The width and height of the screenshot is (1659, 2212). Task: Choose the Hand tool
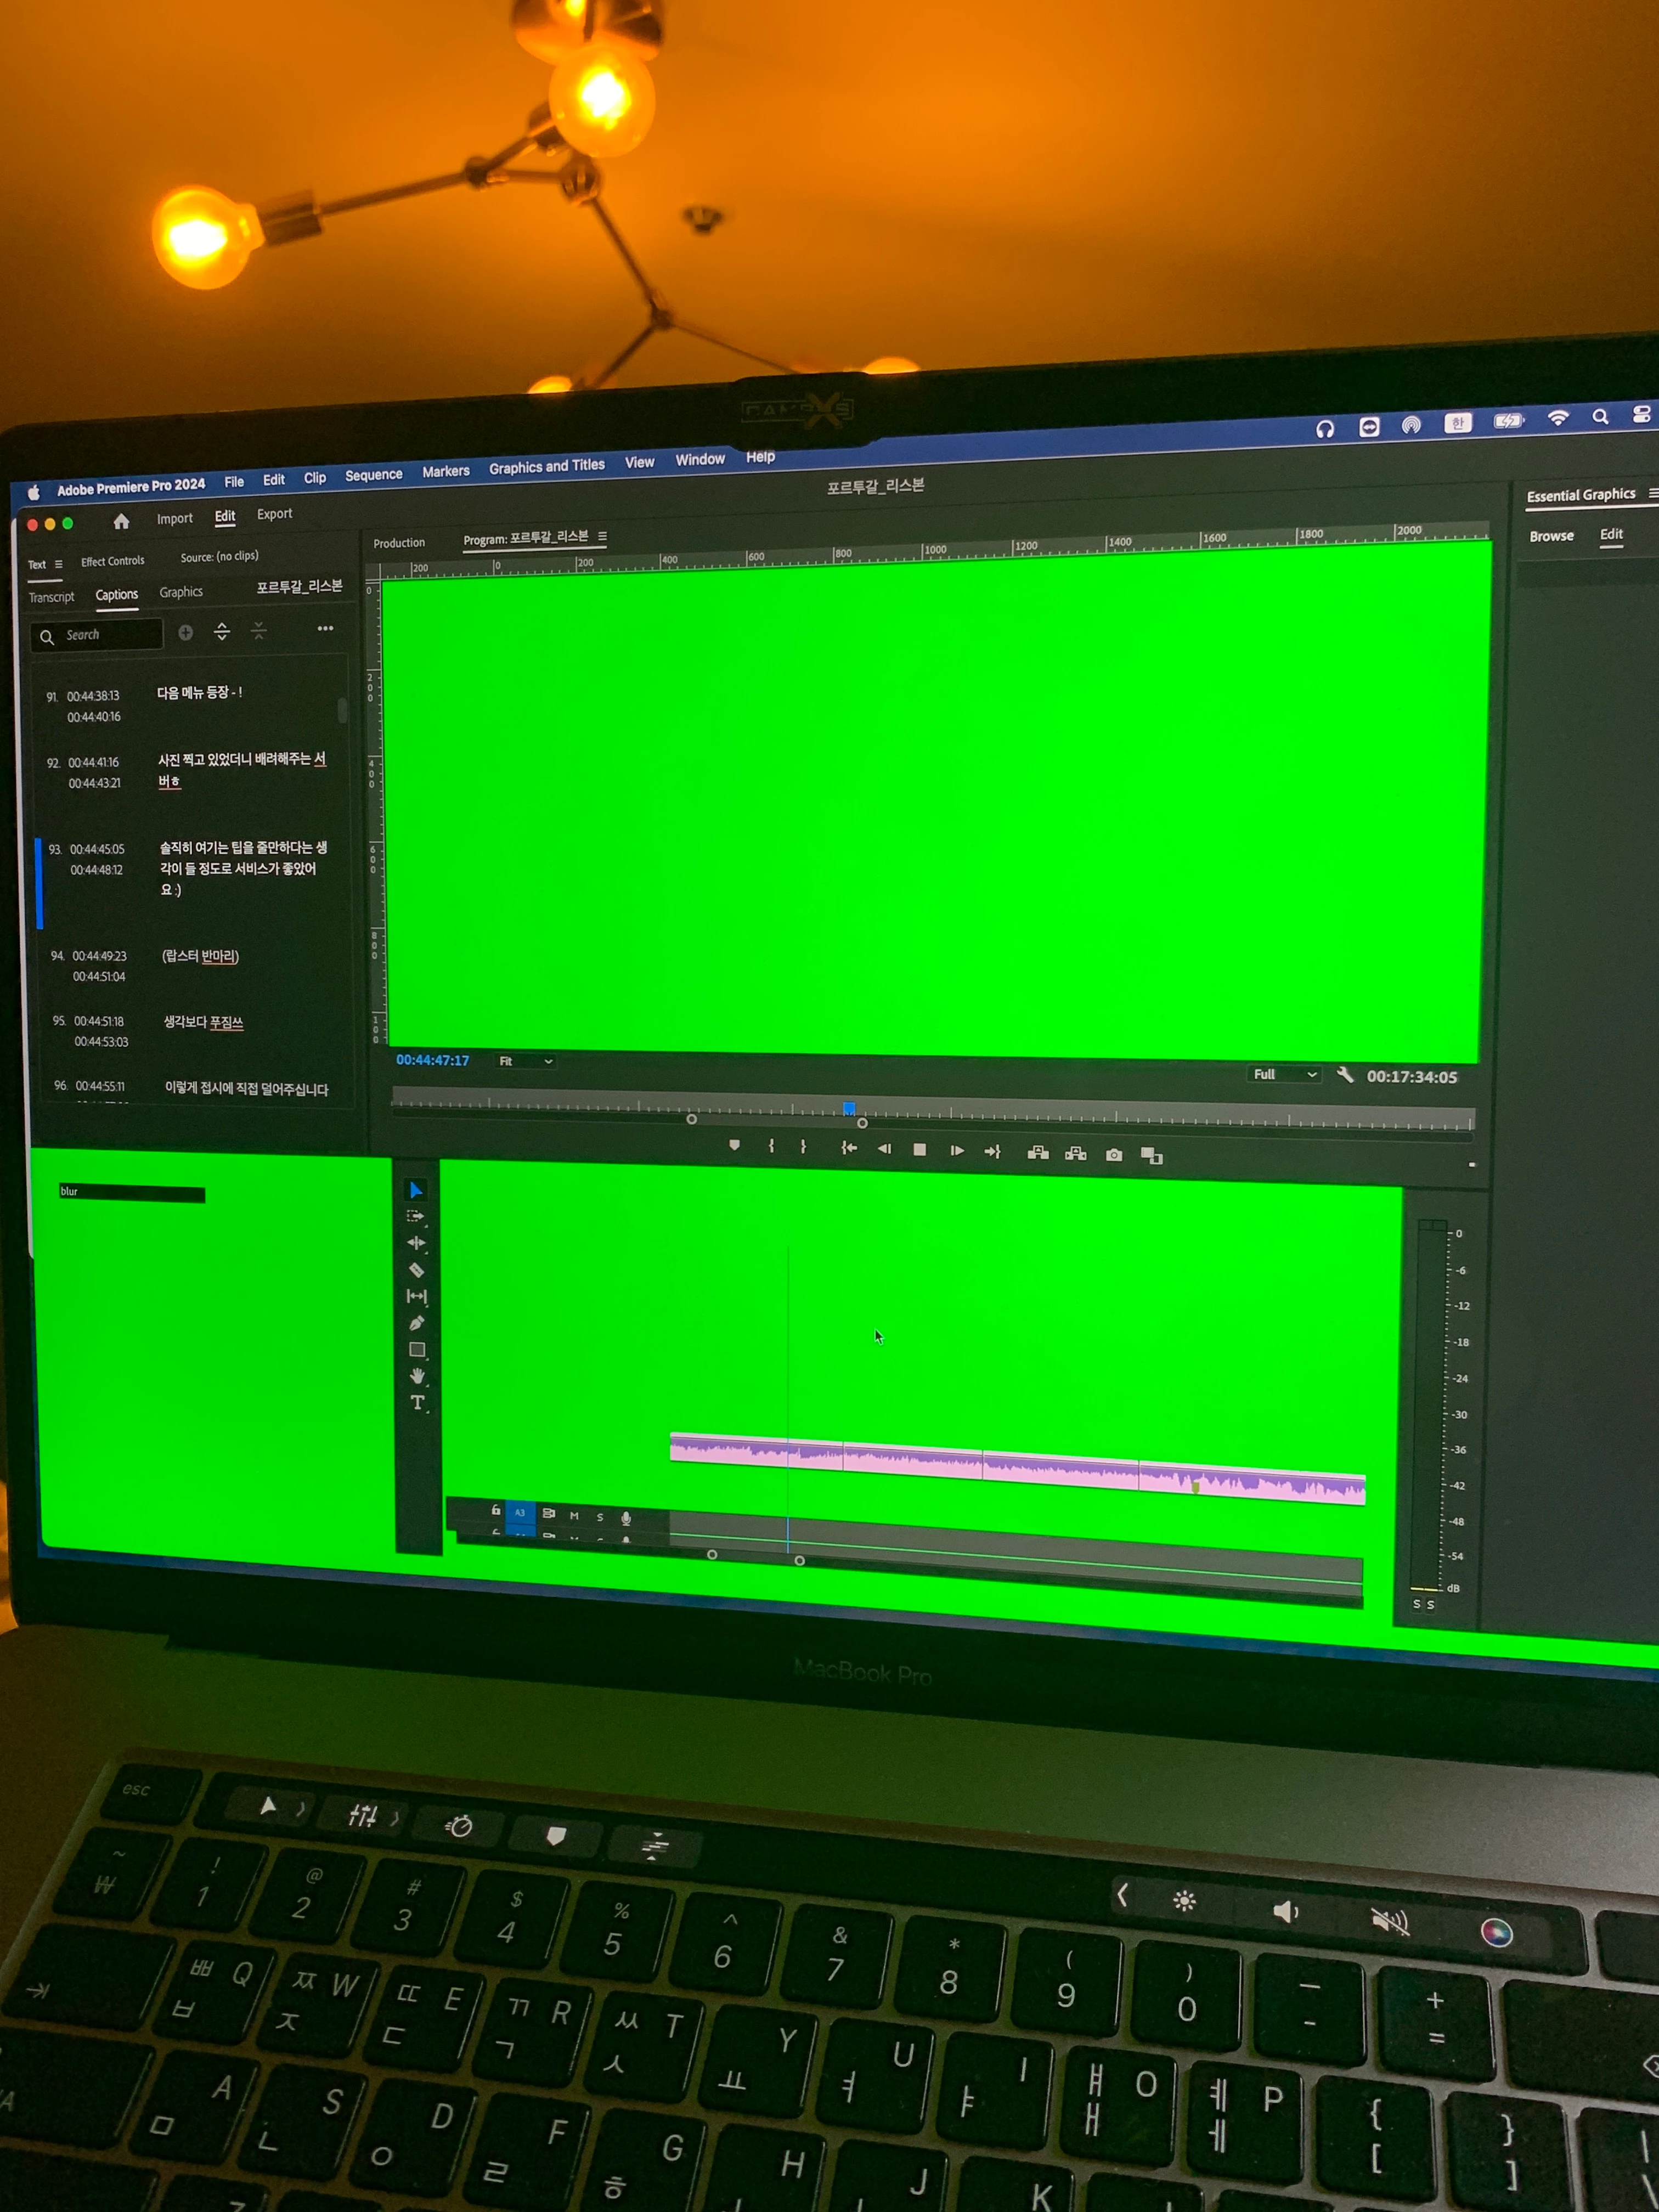coord(417,1376)
